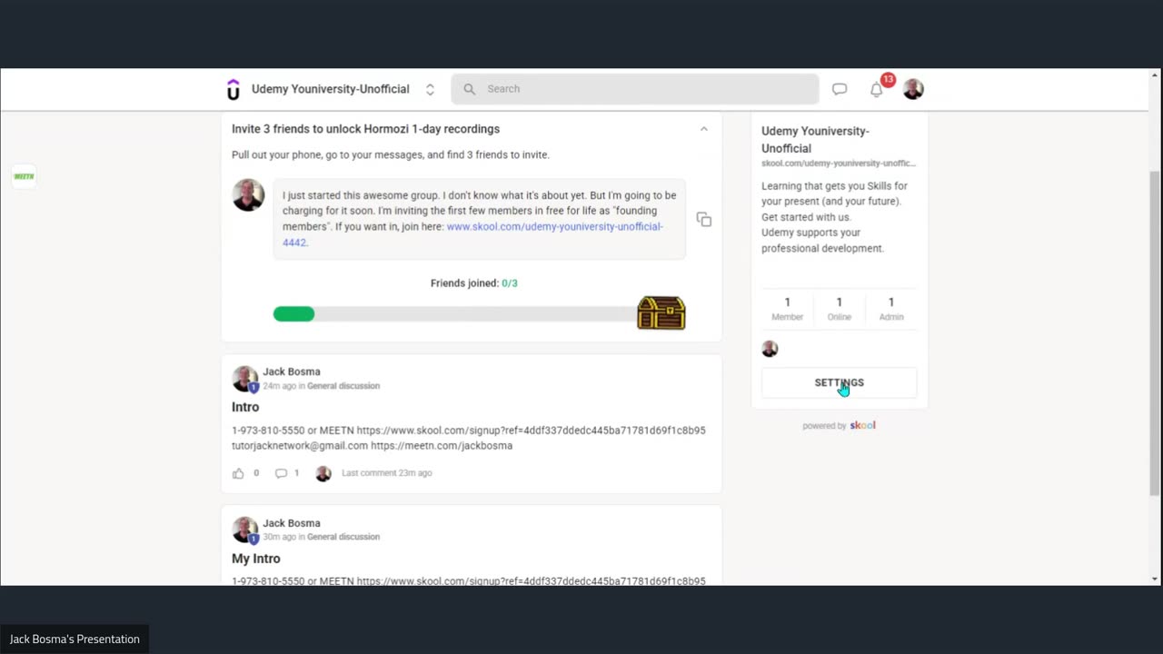Viewport: 1163px width, 654px height.
Task: Like the Intro post thumbs-up icon
Action: (238, 473)
